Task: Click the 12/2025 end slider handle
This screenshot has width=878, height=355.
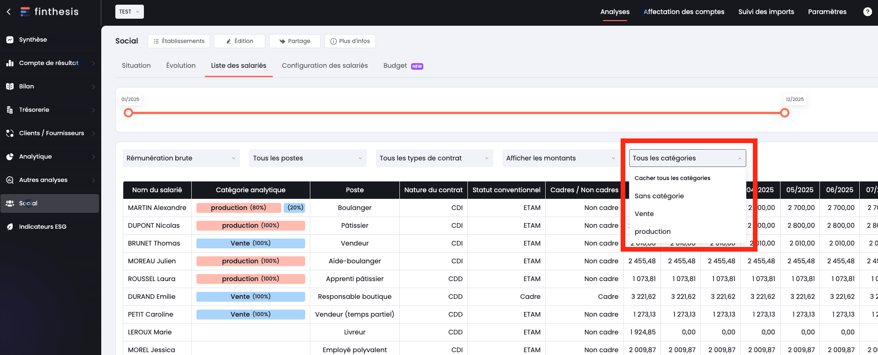Action: coord(785,113)
